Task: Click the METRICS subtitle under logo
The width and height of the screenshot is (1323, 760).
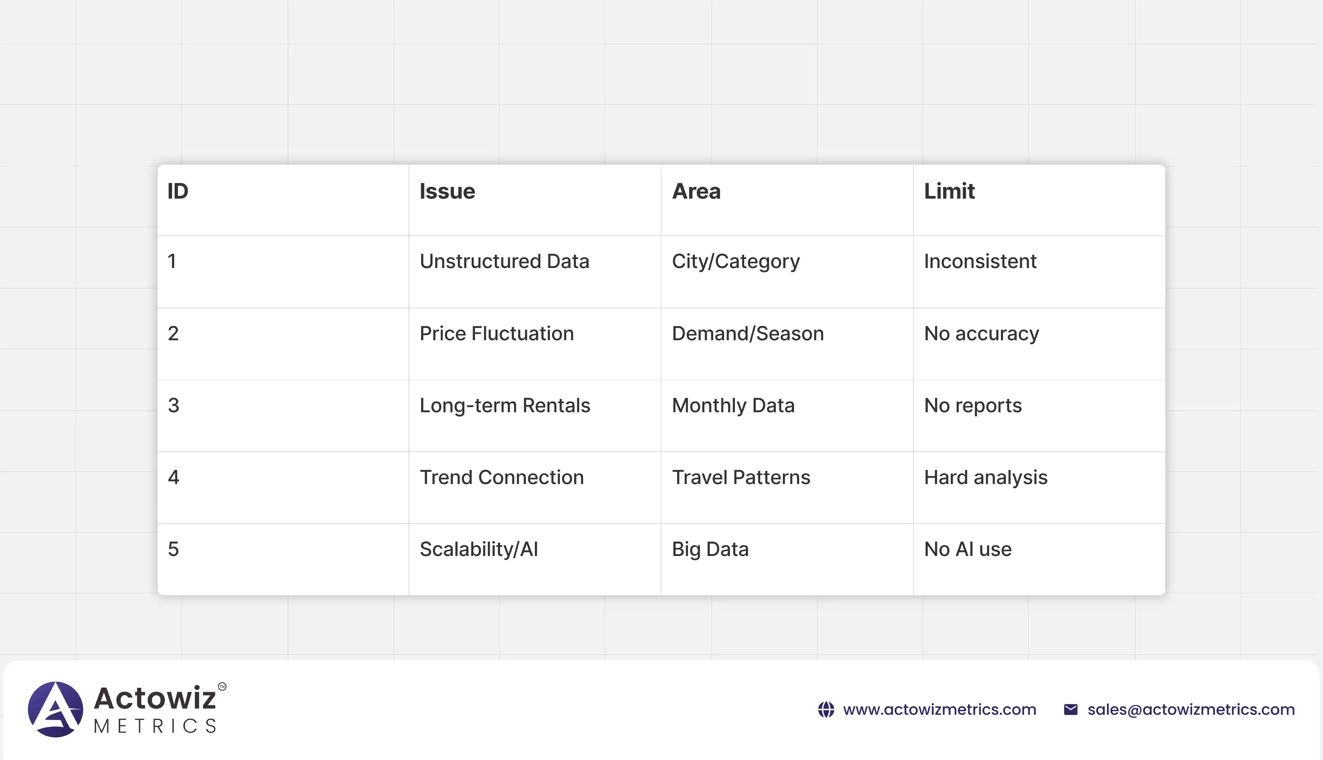Action: pyautogui.click(x=155, y=726)
